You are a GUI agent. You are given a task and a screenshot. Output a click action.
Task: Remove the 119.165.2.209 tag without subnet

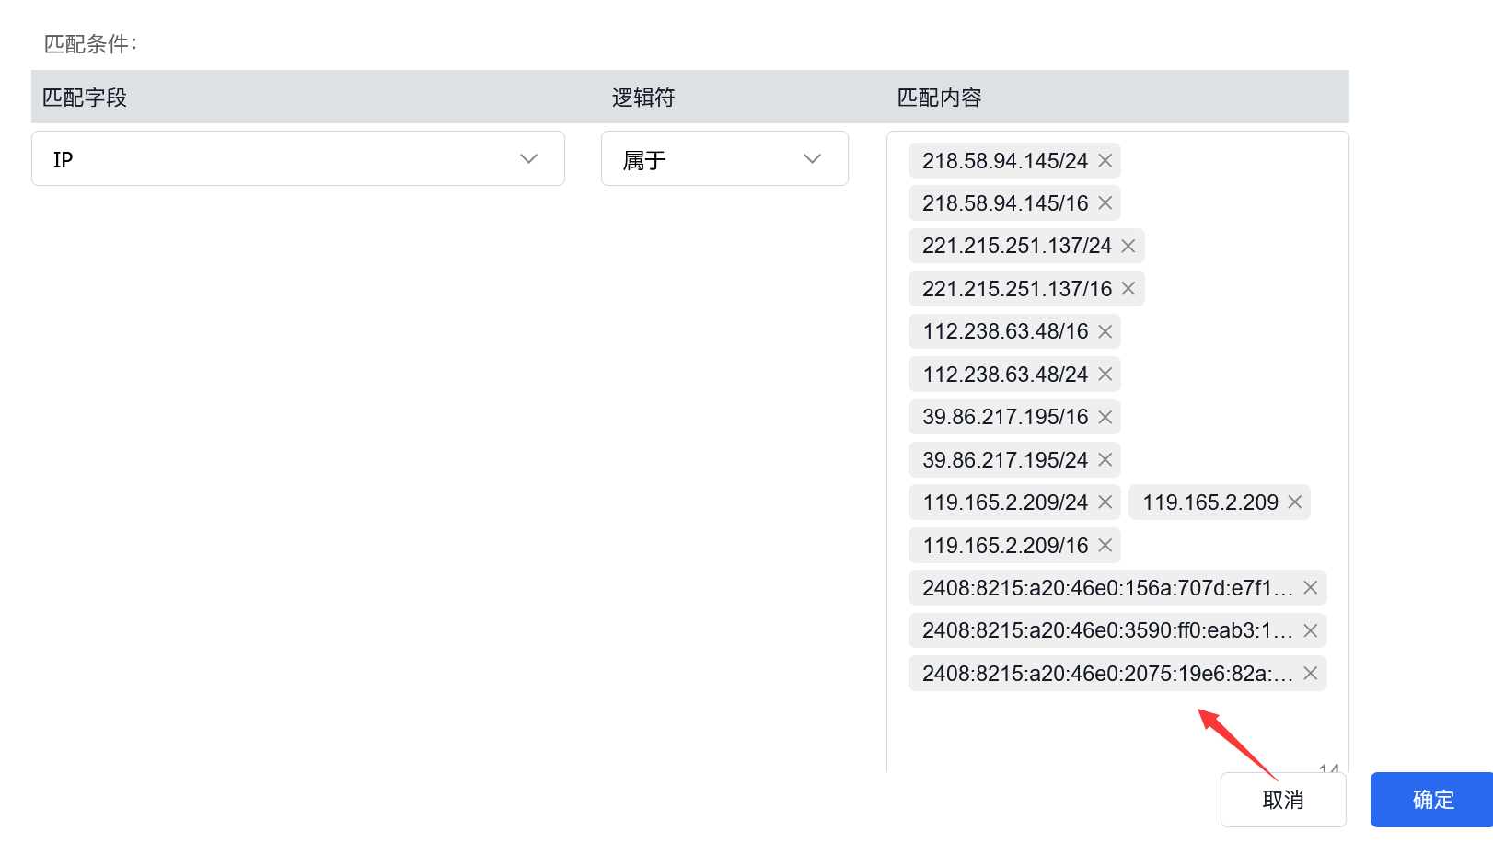[1294, 502]
